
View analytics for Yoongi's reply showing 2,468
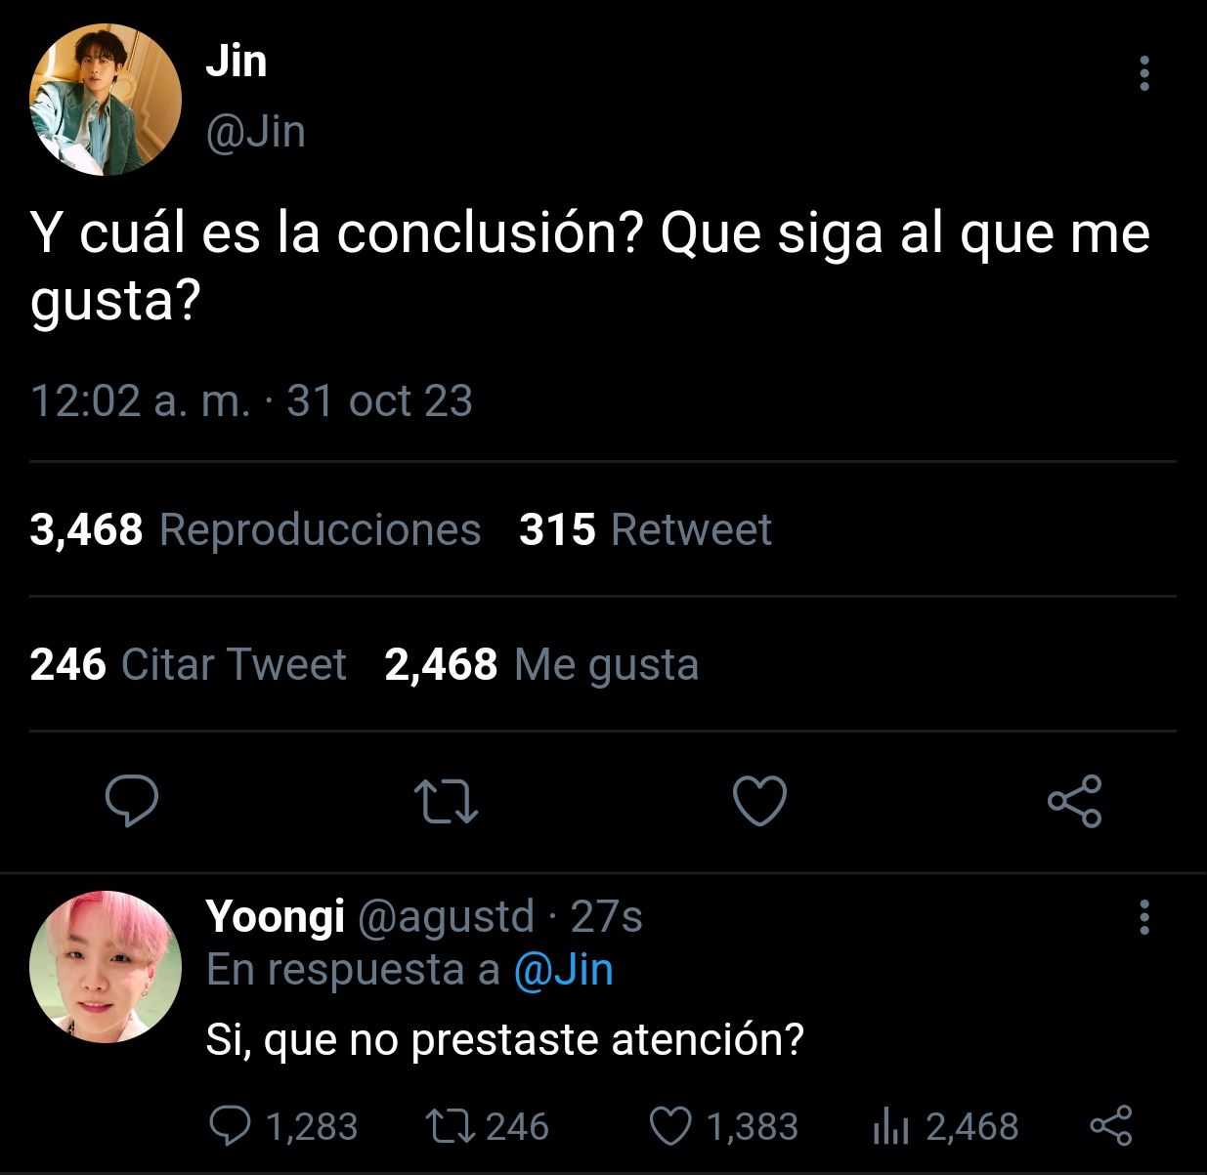coord(945,1126)
